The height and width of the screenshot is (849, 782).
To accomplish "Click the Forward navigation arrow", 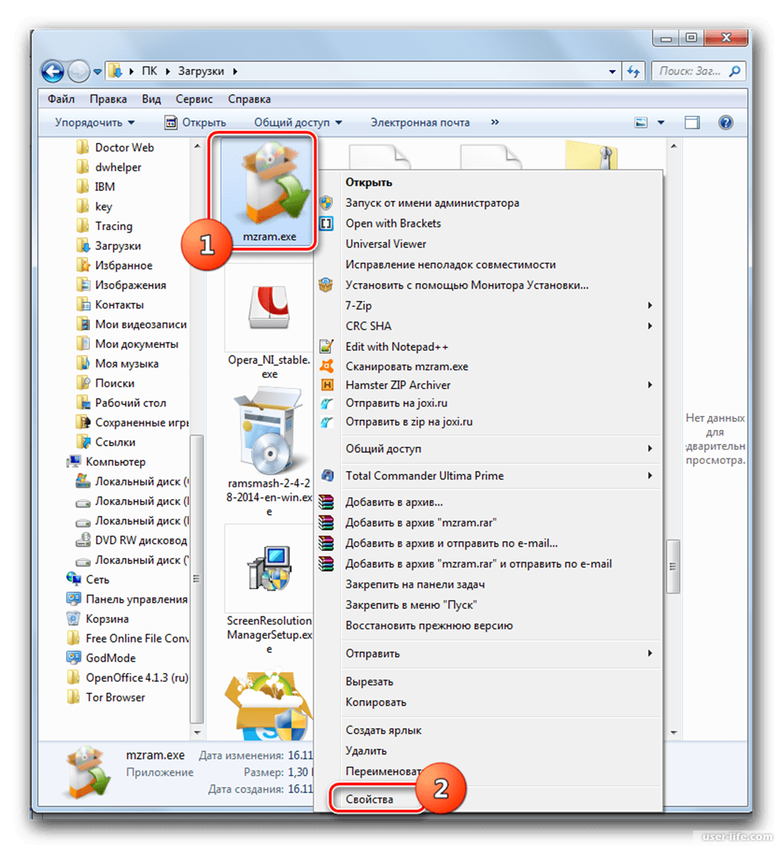I will (x=78, y=71).
